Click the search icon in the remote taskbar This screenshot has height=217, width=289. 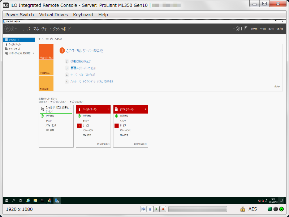click(13, 200)
